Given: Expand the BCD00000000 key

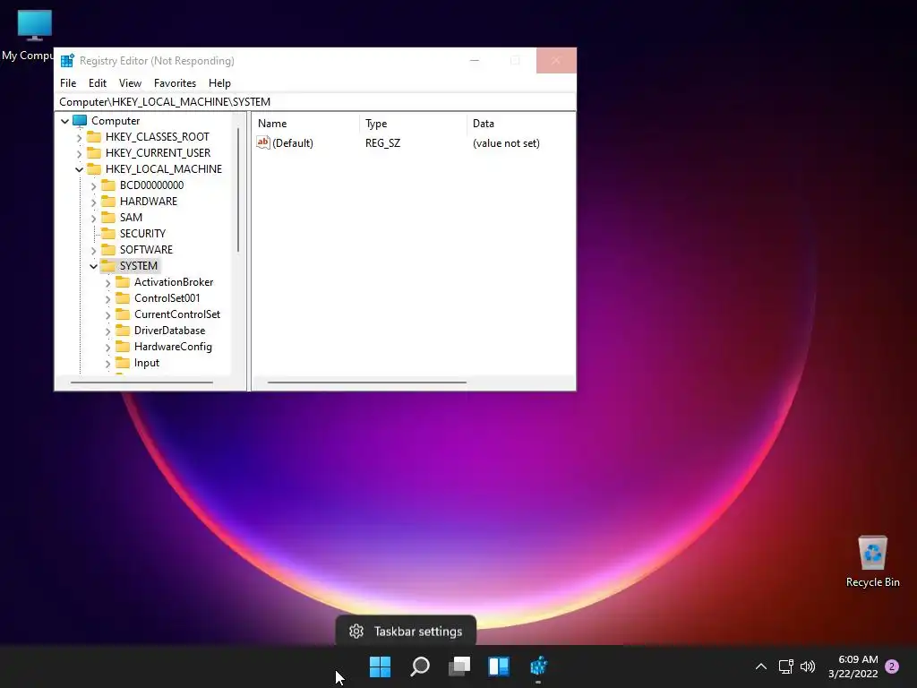Looking at the screenshot, I should point(93,186).
